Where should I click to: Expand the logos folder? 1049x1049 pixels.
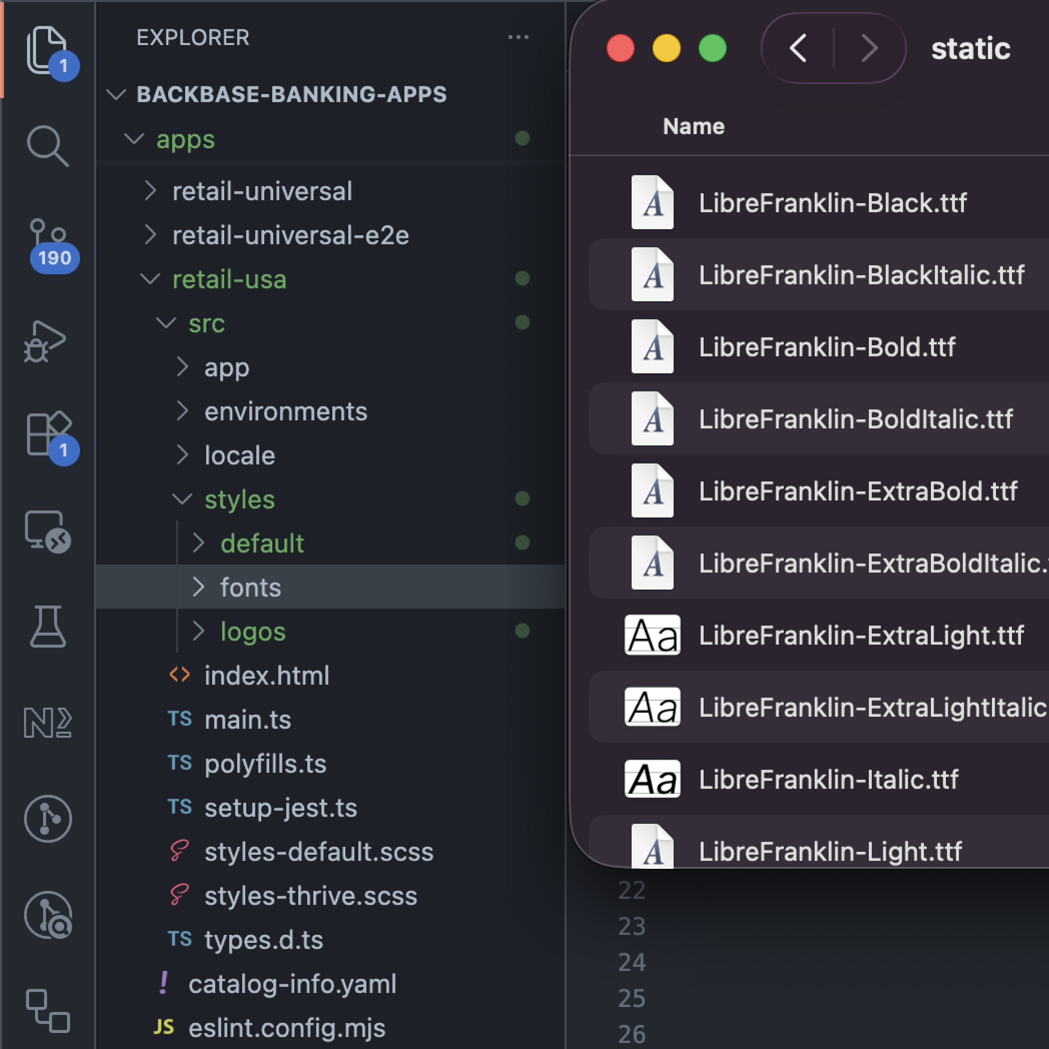point(199,631)
